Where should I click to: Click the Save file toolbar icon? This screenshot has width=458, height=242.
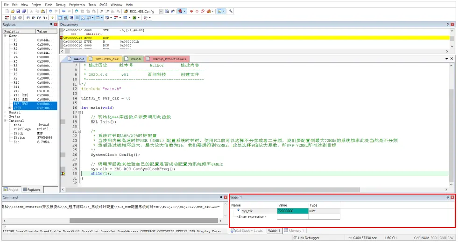coord(18,11)
